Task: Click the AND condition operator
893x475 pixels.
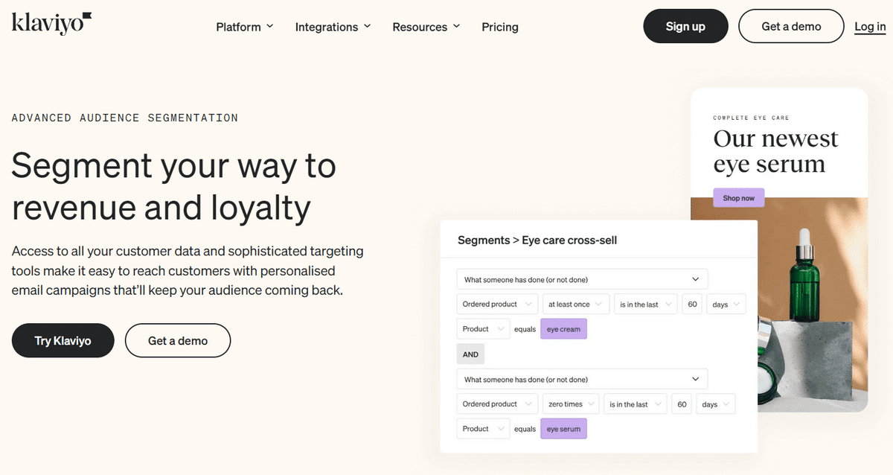Action: pos(470,354)
